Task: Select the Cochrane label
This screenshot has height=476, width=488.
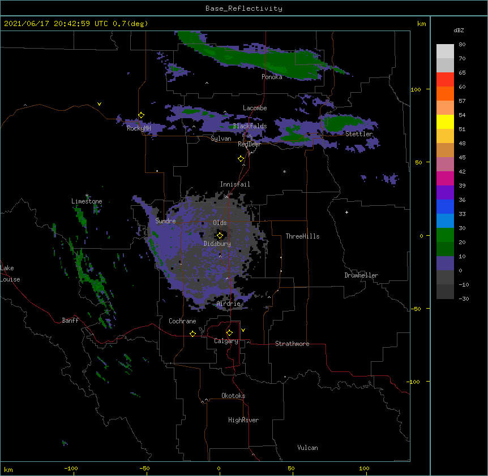Action: (x=182, y=321)
